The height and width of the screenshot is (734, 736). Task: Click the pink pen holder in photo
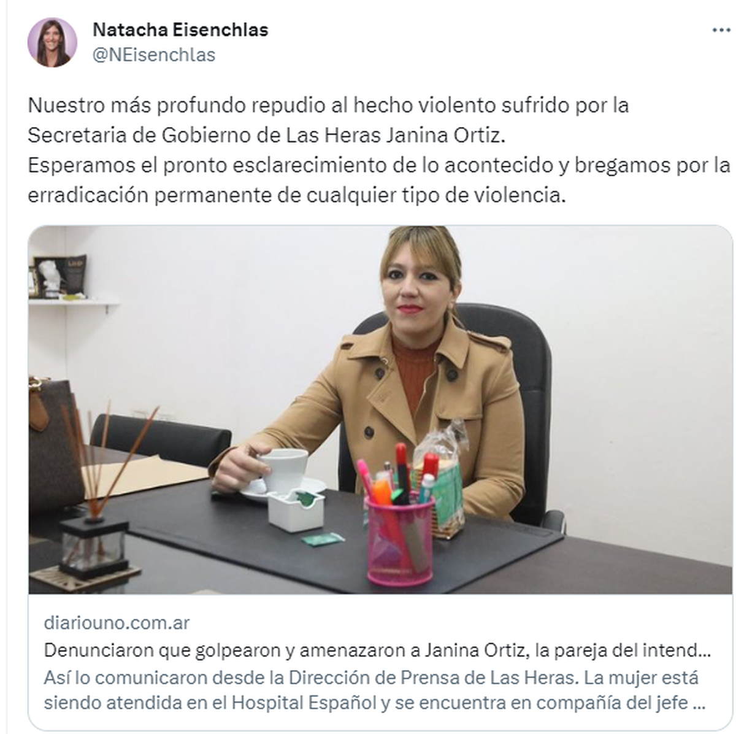[400, 540]
